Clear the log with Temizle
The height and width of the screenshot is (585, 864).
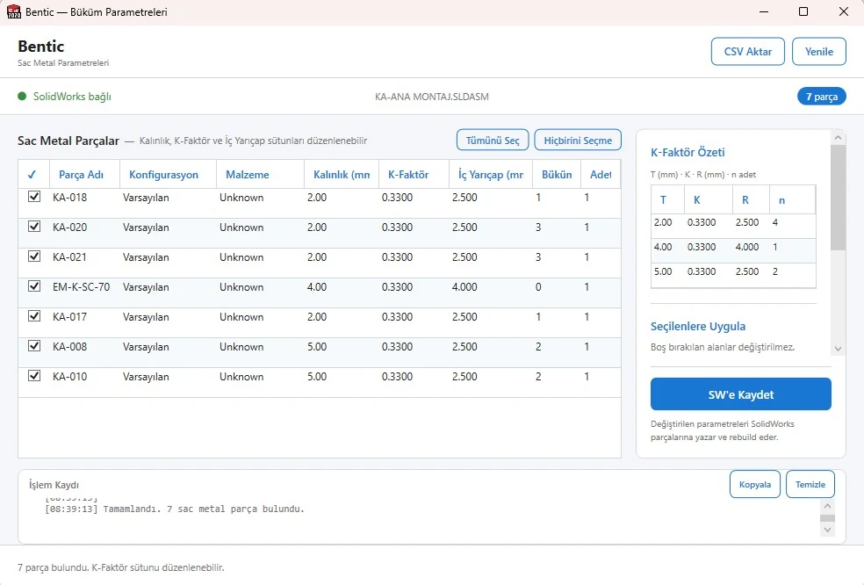pyautogui.click(x=810, y=484)
